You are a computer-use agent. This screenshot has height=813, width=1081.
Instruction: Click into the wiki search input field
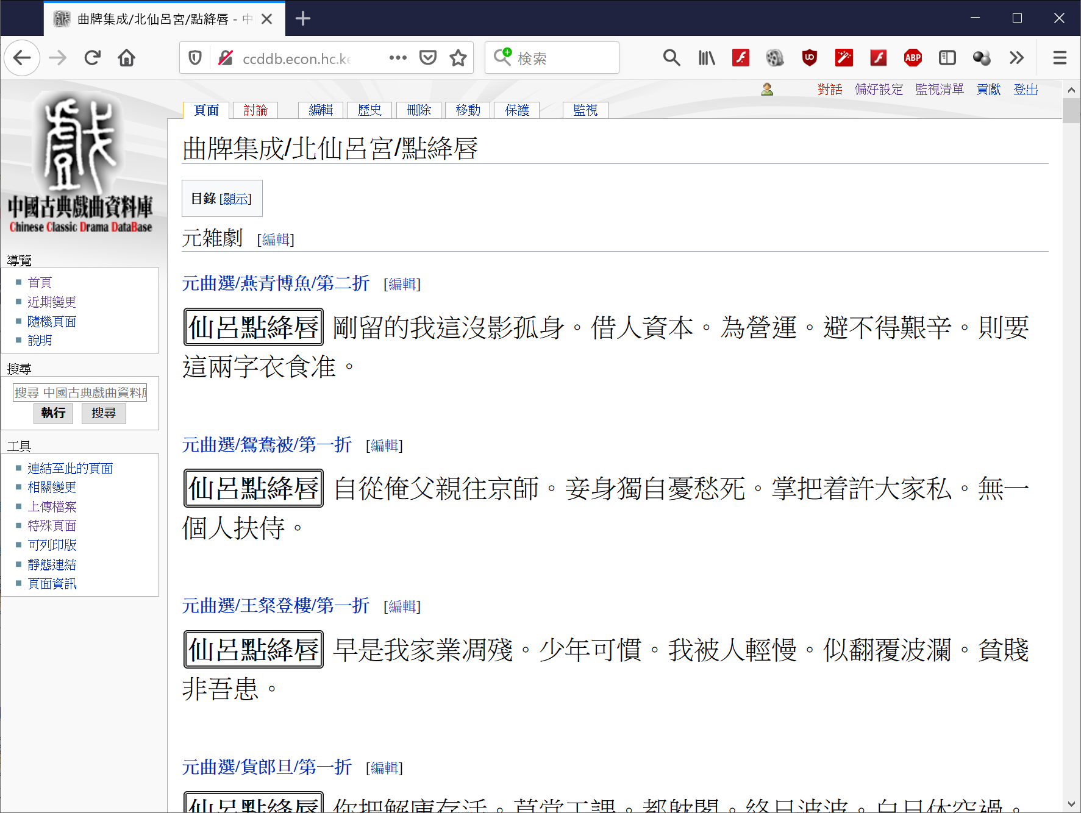point(80,392)
